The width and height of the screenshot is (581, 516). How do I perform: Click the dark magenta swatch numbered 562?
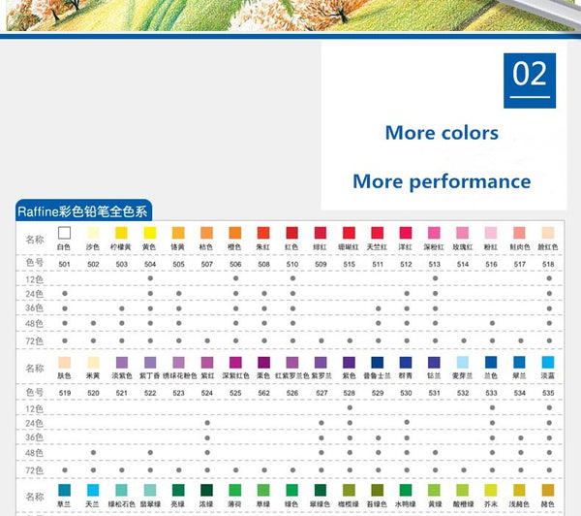click(263, 362)
